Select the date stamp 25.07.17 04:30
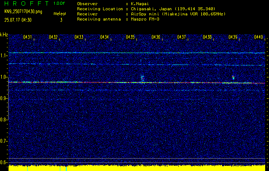 [x=18, y=20]
